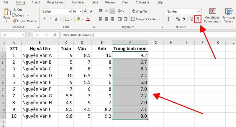Align text to middle vertically
This screenshot has height=127, width=236.
point(106,11)
